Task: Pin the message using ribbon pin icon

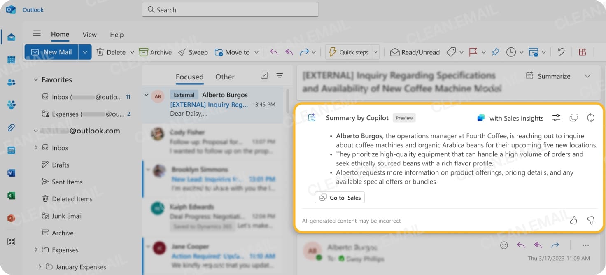Action: click(x=496, y=52)
